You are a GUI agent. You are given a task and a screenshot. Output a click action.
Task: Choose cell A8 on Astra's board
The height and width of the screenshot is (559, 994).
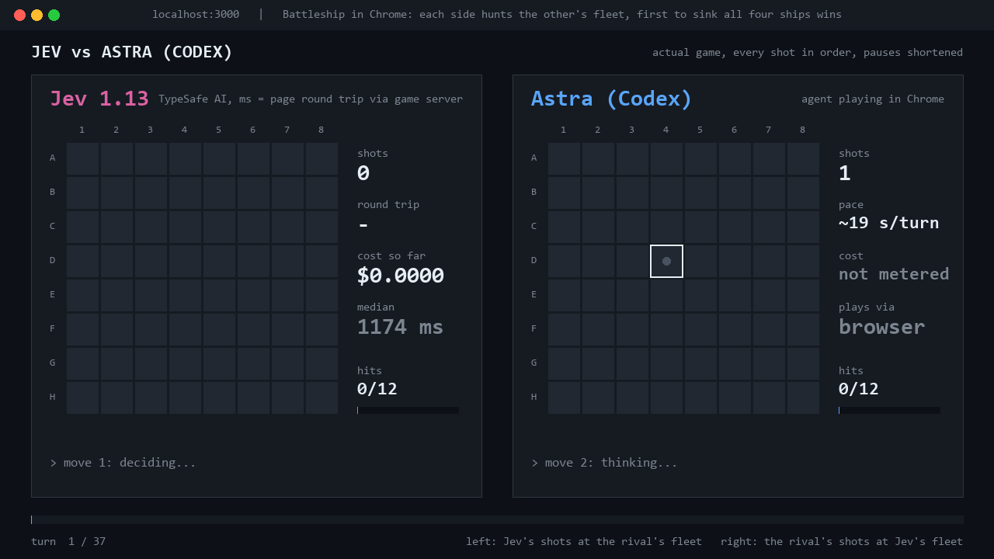803,158
